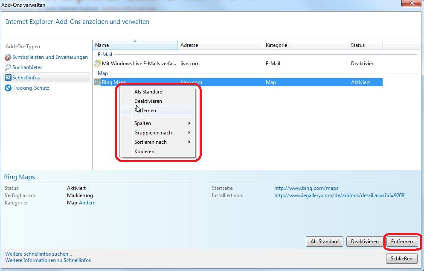Image resolution: width=424 pixels, height=271 pixels.
Task: Click the Suchanbieter magnifier icon
Action: (8, 67)
